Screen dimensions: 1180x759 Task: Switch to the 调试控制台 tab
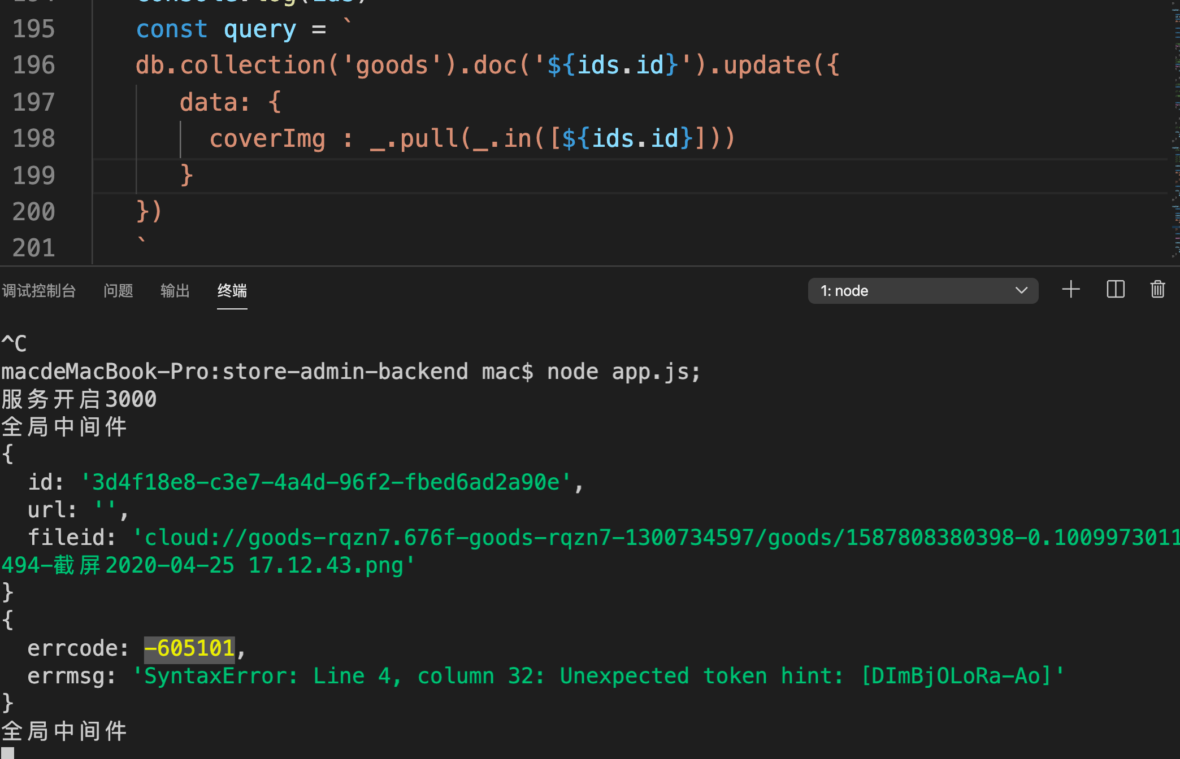pos(39,291)
